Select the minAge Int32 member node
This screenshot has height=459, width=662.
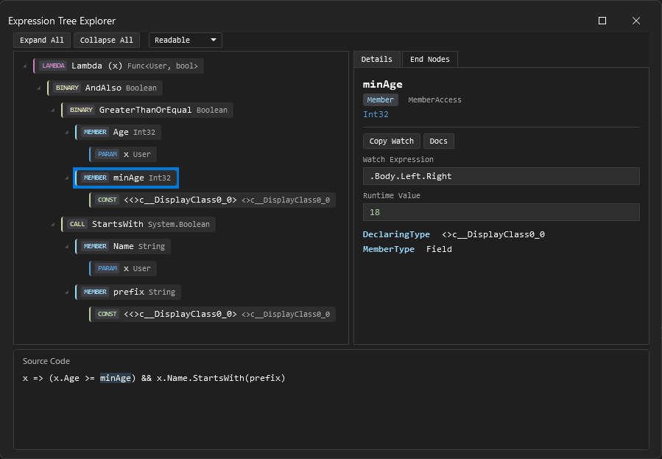(126, 178)
